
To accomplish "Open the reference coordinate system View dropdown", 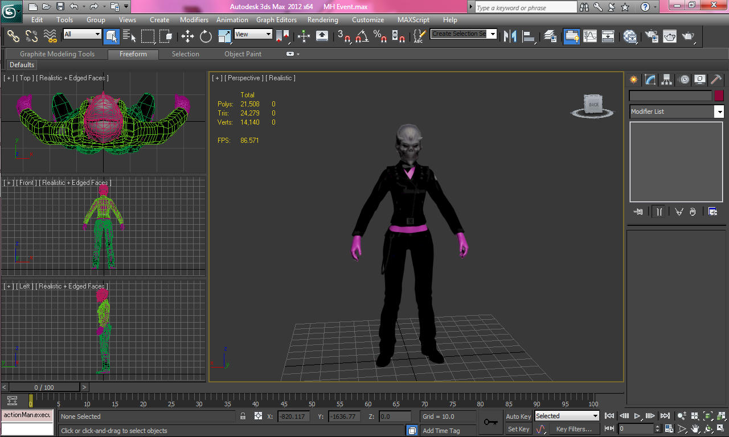I will tap(253, 34).
